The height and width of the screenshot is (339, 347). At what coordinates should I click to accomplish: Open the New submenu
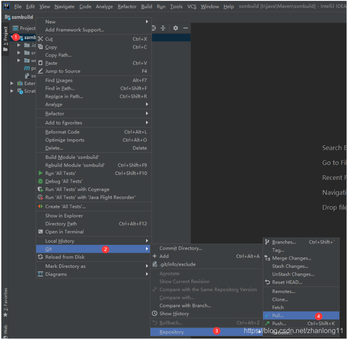pyautogui.click(x=94, y=22)
